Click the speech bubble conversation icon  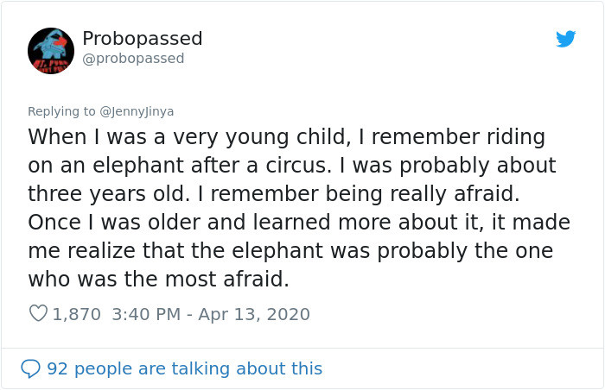point(30,368)
